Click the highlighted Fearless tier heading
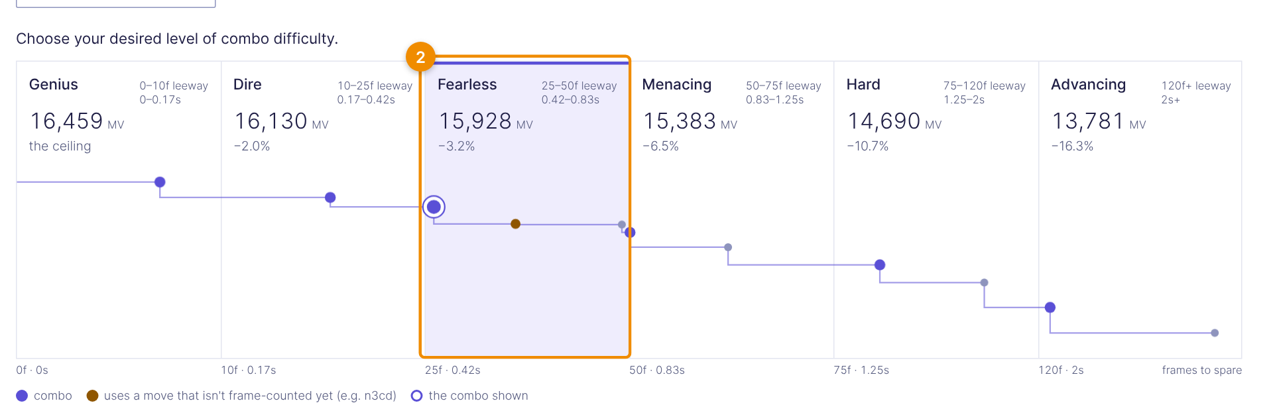Image resolution: width=1273 pixels, height=403 pixels. click(x=467, y=85)
